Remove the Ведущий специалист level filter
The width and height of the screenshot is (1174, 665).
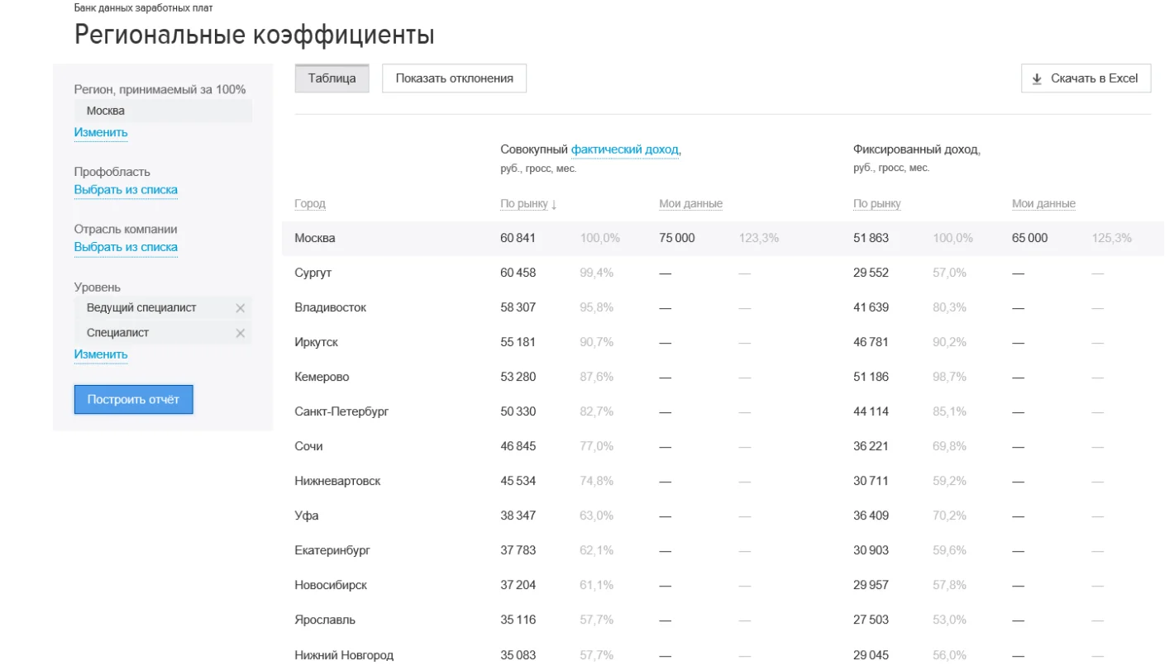[x=240, y=308]
